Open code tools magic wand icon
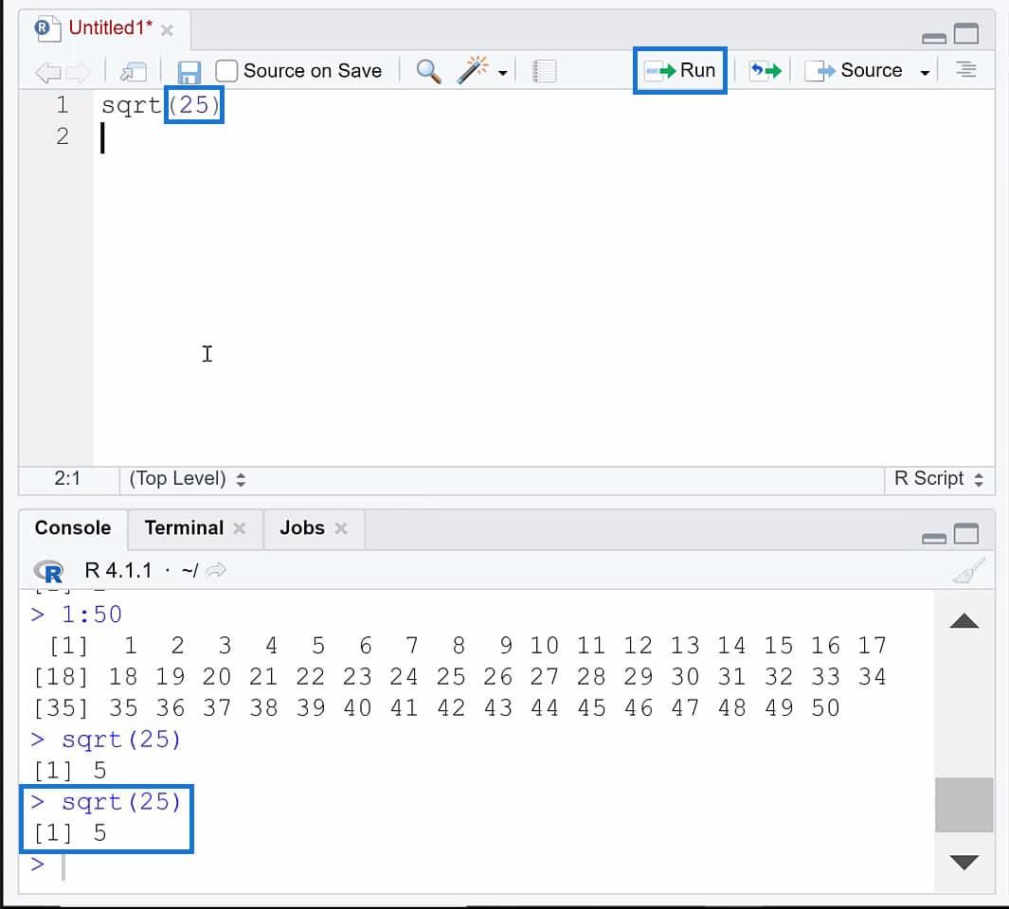This screenshot has width=1009, height=909. [473, 70]
